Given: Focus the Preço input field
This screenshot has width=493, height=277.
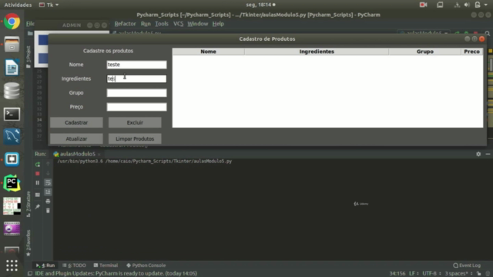Looking at the screenshot, I should [x=136, y=107].
